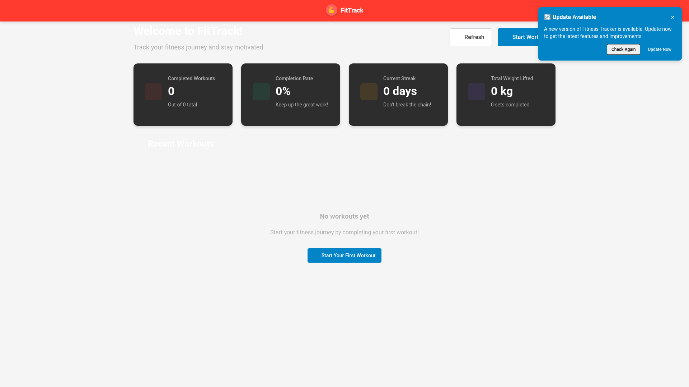This screenshot has width=689, height=387.
Task: Click the Completed Workouts label
Action: pyautogui.click(x=191, y=78)
